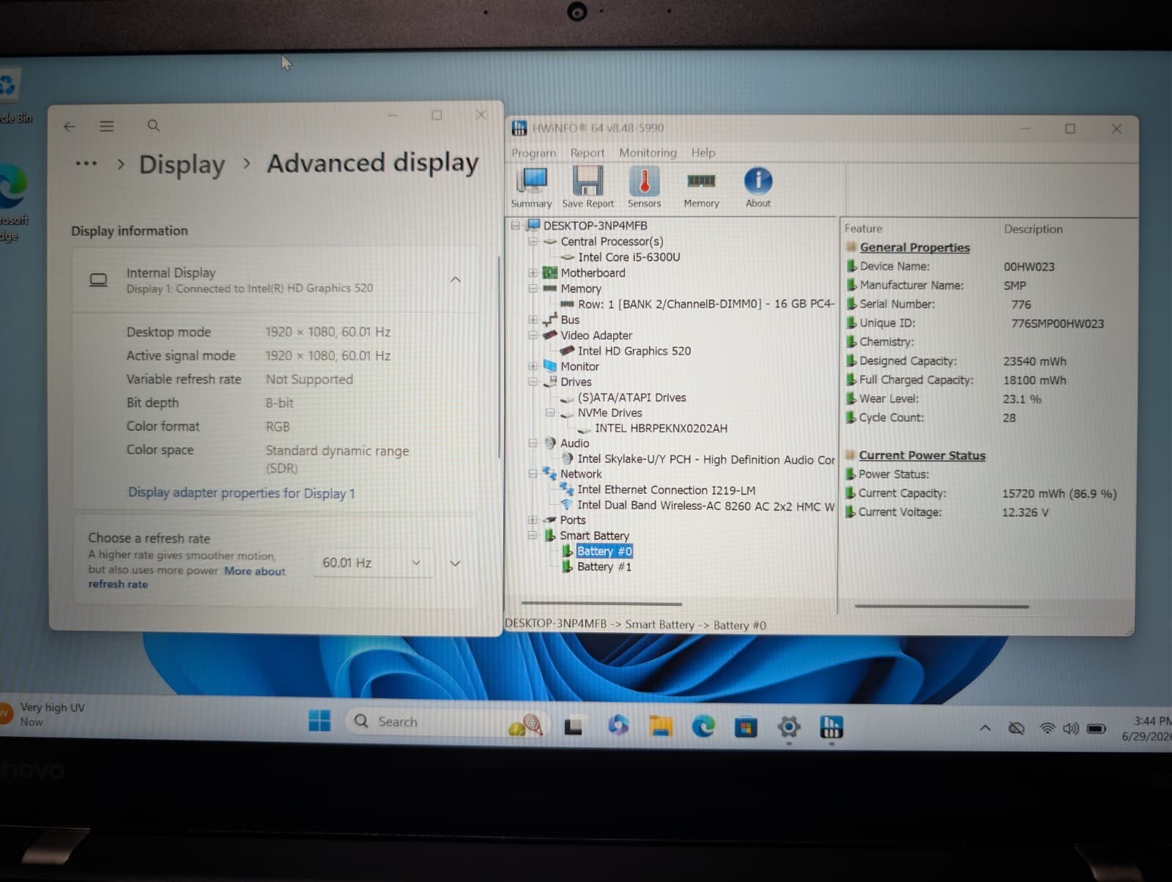Click the battery tray icon
Image resolution: width=1172 pixels, height=882 pixels.
click(x=1097, y=729)
